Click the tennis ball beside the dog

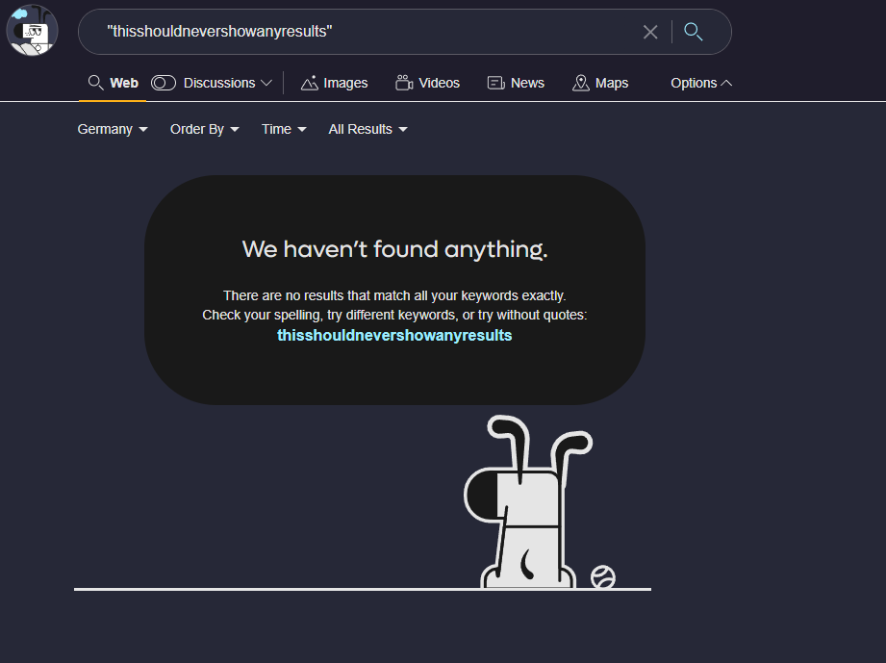pyautogui.click(x=603, y=576)
